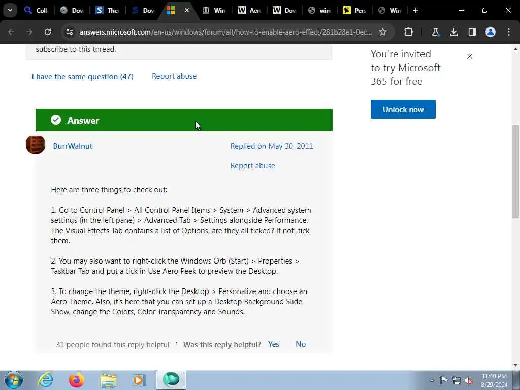Viewport: 520px width, 390px height.
Task: Click Report abuse under the question
Action: pos(174,76)
